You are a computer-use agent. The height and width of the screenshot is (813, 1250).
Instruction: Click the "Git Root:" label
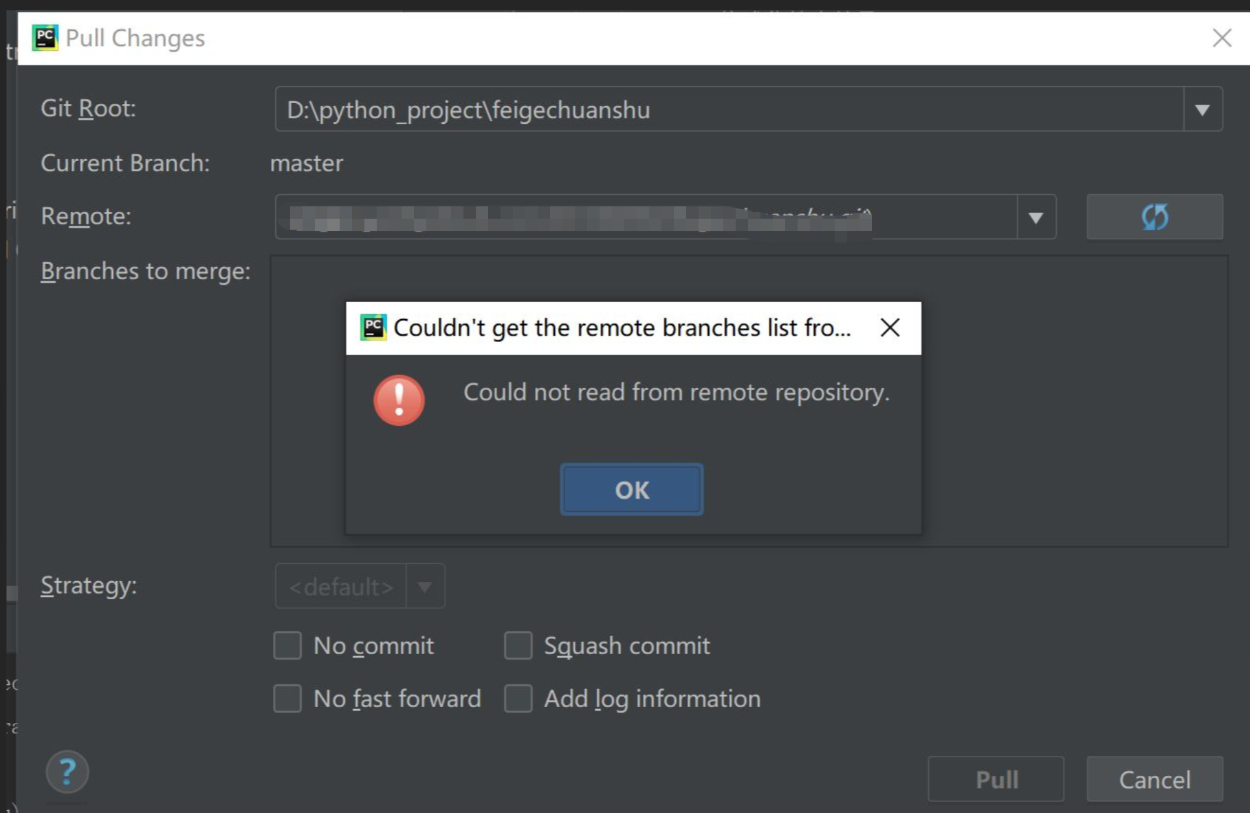[x=88, y=108]
